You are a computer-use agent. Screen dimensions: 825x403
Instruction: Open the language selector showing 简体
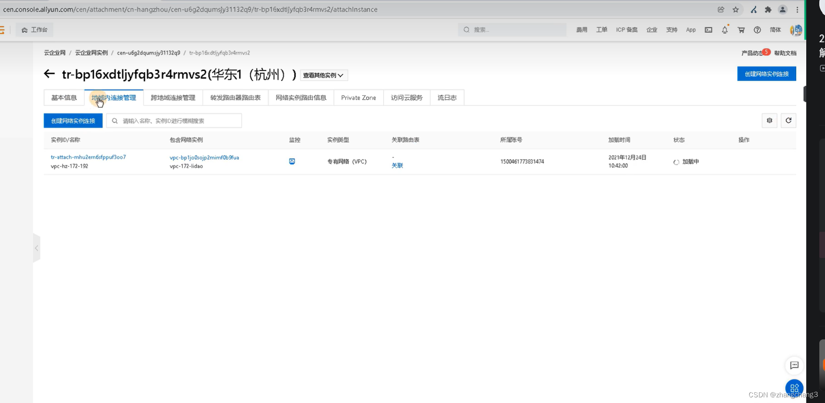tap(775, 30)
